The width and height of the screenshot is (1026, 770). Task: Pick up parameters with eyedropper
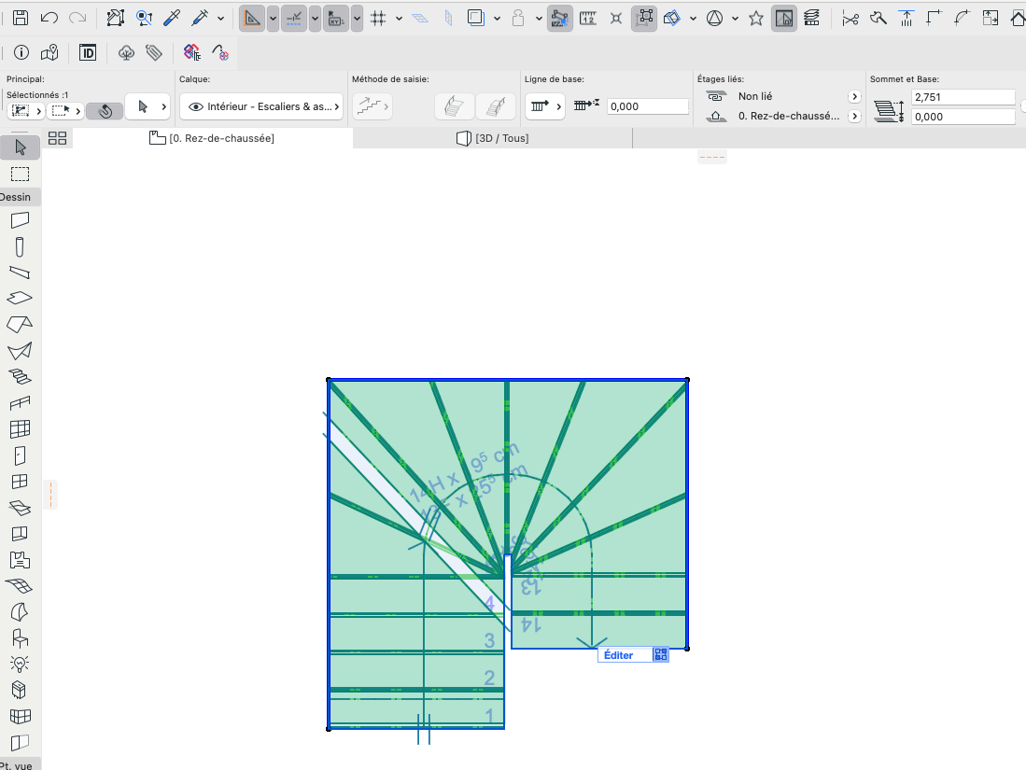pyautogui.click(x=172, y=18)
